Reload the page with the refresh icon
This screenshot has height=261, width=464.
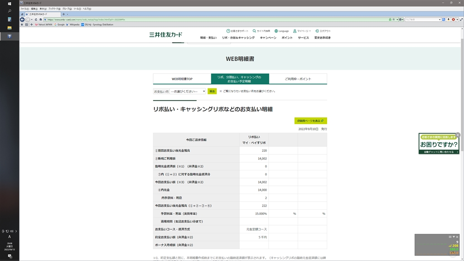36,19
